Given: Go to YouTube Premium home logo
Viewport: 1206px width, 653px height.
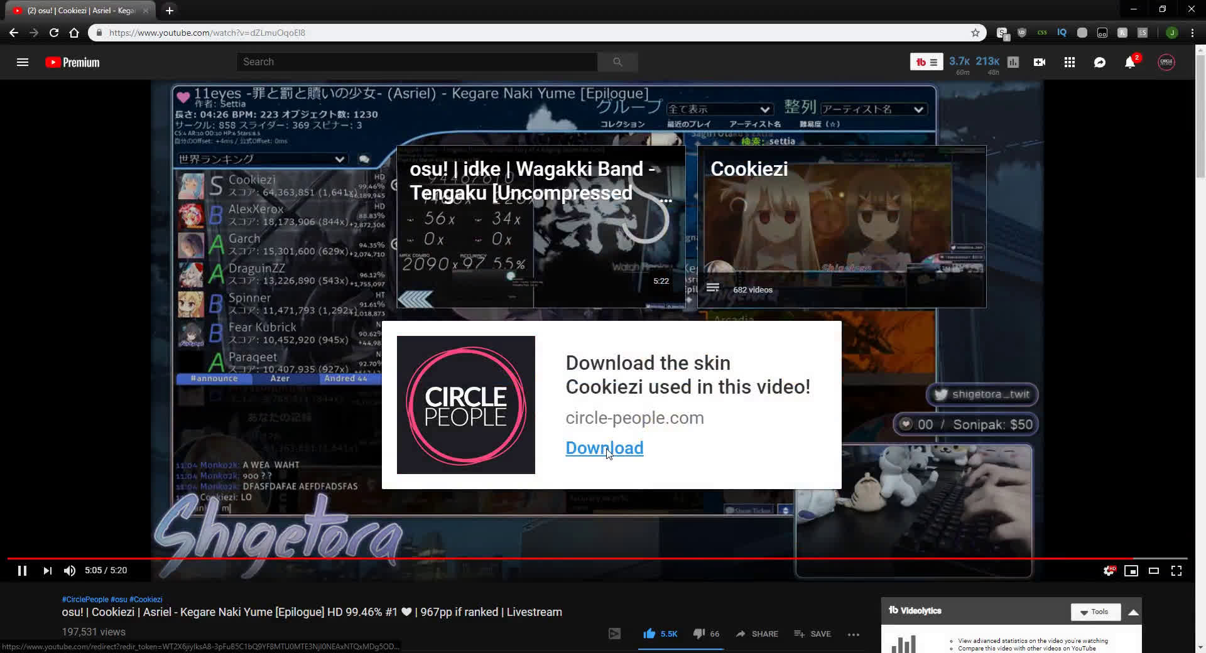Looking at the screenshot, I should pos(72,62).
